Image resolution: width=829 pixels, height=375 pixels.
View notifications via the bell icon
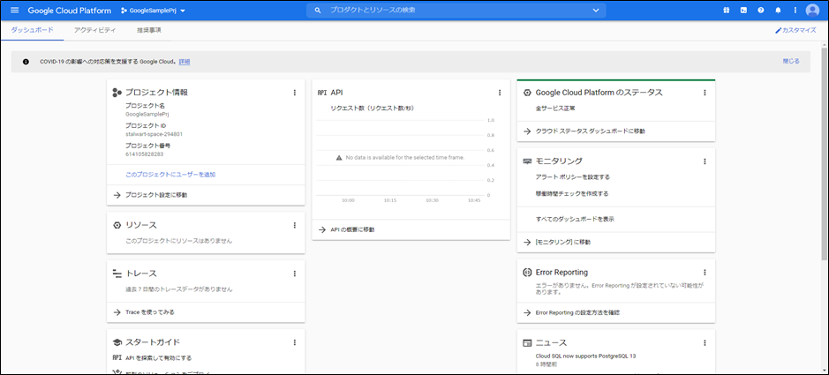pos(778,11)
